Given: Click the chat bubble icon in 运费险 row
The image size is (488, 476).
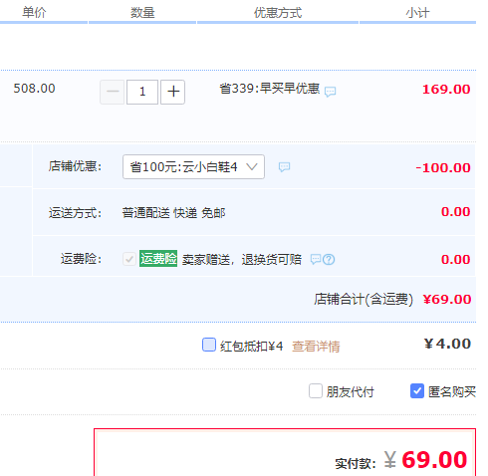Looking at the screenshot, I should point(316,259).
